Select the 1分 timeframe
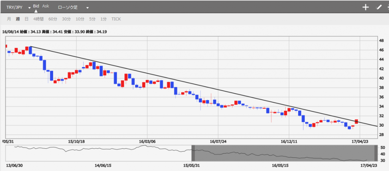Viewport: 389px width, 171px height. [104, 19]
